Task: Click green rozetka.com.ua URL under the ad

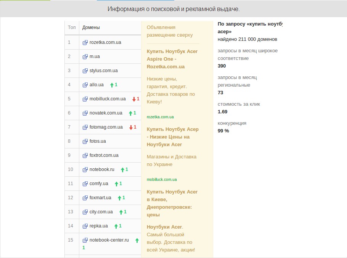Action: point(160,117)
